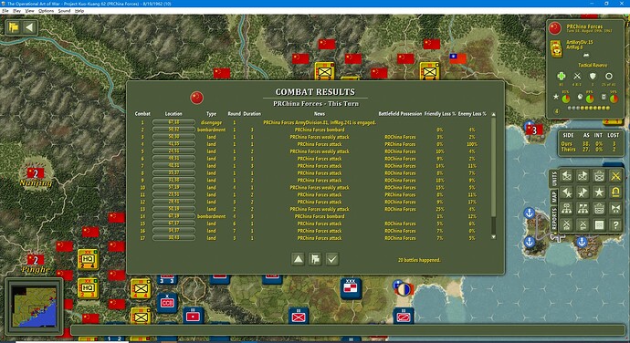Click the scroll down arrow of results list

pyautogui.click(x=493, y=237)
